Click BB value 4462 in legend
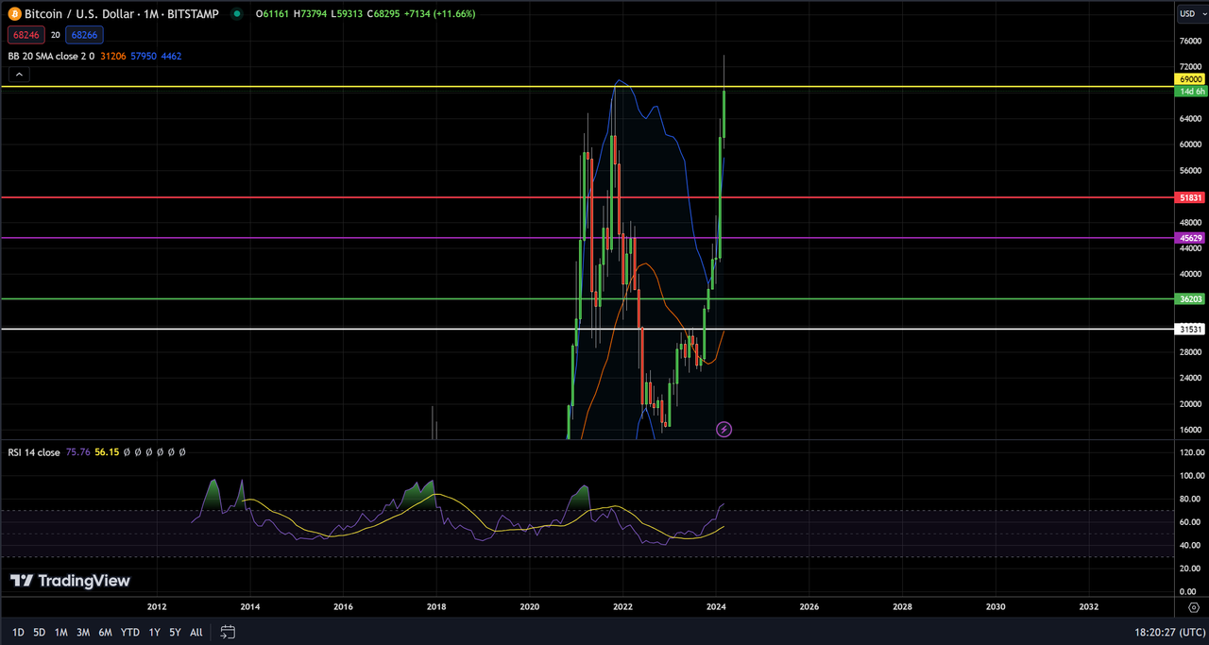Screen dimensions: 1209x645 coord(172,57)
